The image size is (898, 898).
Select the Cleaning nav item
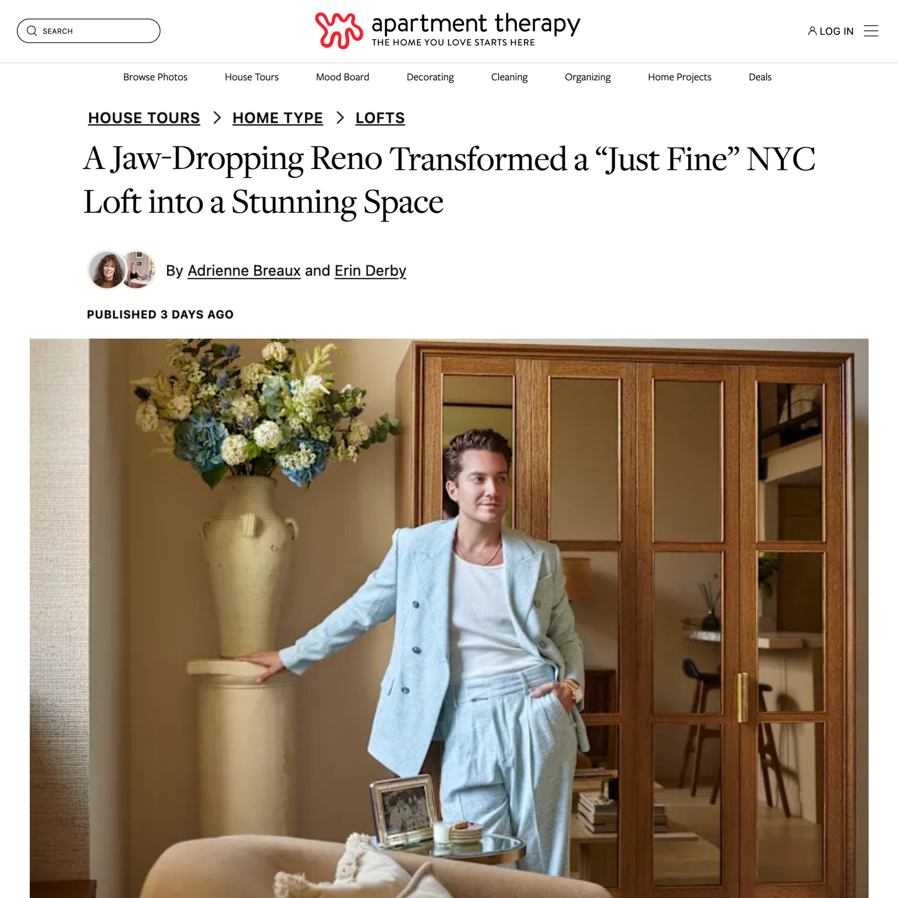(509, 77)
